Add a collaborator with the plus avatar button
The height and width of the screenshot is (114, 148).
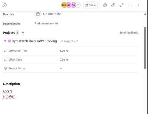[78, 5]
